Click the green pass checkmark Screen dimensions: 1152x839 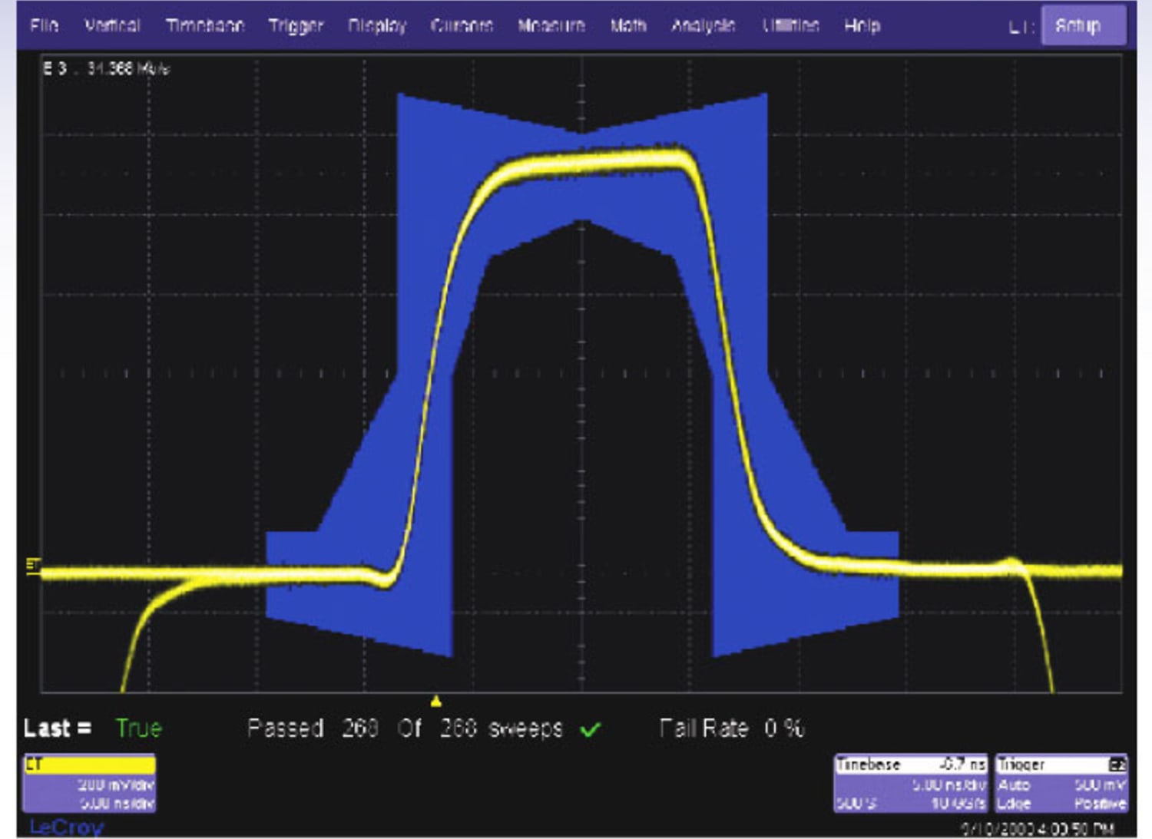pyautogui.click(x=590, y=729)
